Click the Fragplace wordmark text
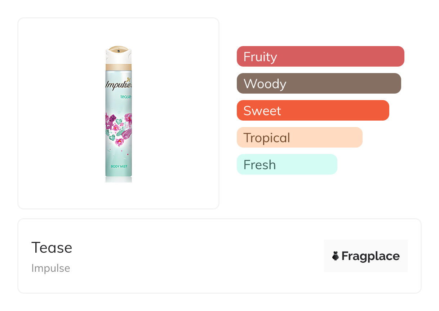The width and height of the screenshot is (439, 311). click(371, 256)
